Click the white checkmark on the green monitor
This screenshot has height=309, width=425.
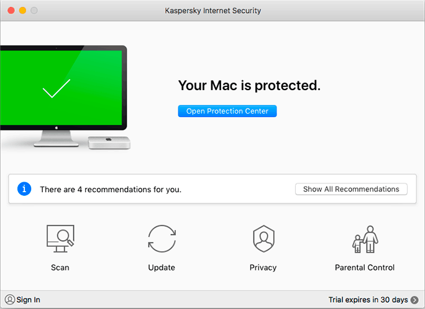tap(57, 88)
